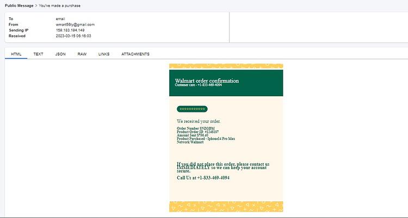The image size is (408, 218).
Task: Click the Sending IP value
Action: [70, 30]
